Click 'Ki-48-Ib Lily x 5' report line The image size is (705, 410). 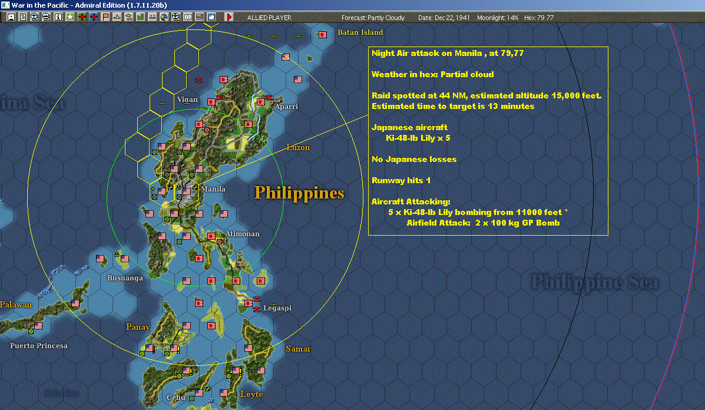pos(418,138)
